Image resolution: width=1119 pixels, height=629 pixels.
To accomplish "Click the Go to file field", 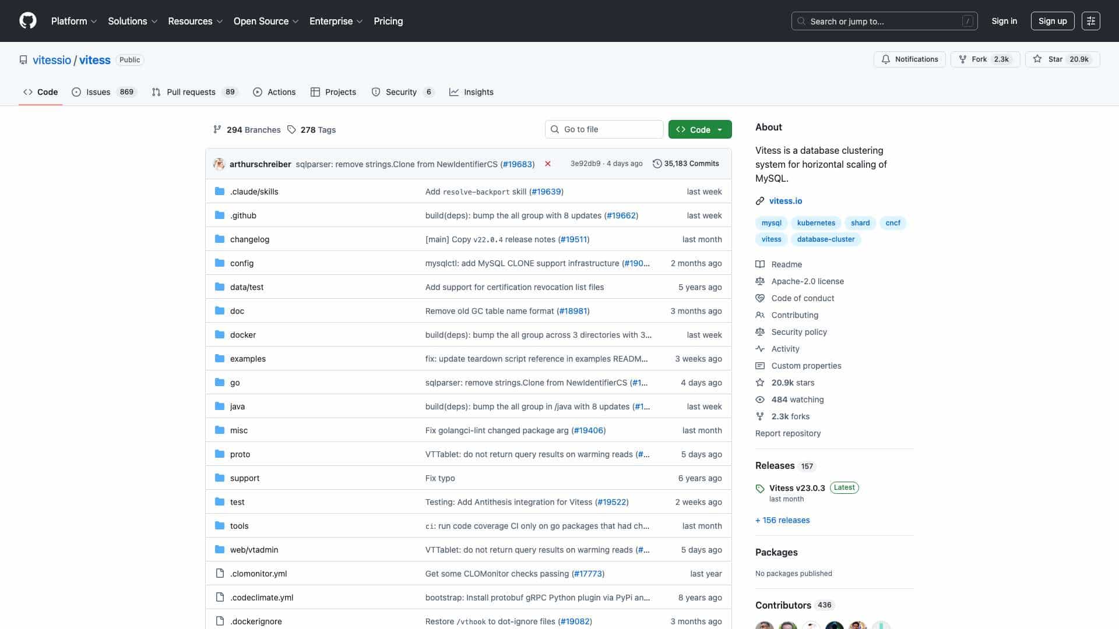I will click(x=604, y=129).
